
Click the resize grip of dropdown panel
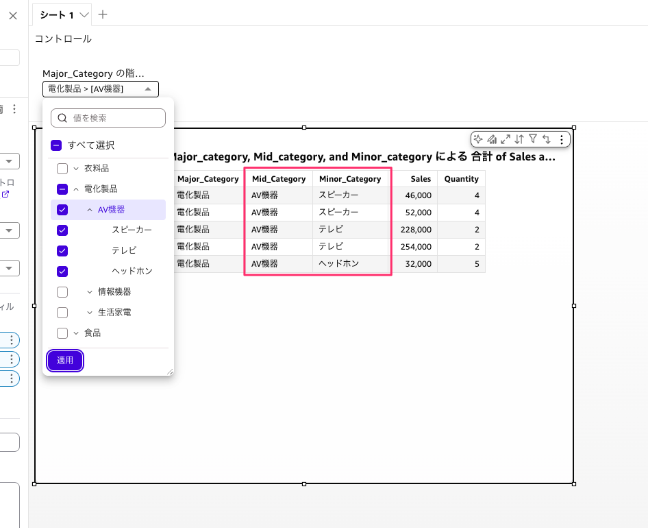[170, 372]
